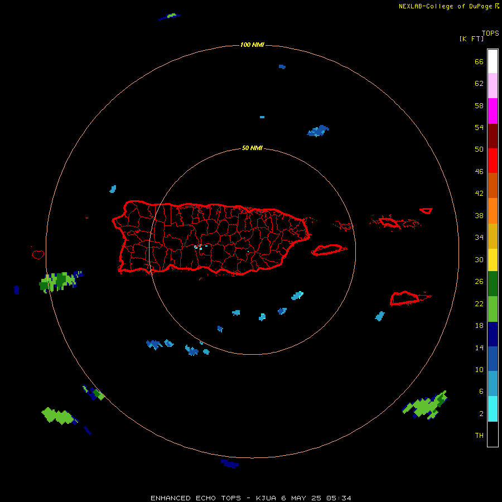The width and height of the screenshot is (502, 502).
Task: Click the KJUA station identifier
Action: coord(266,498)
